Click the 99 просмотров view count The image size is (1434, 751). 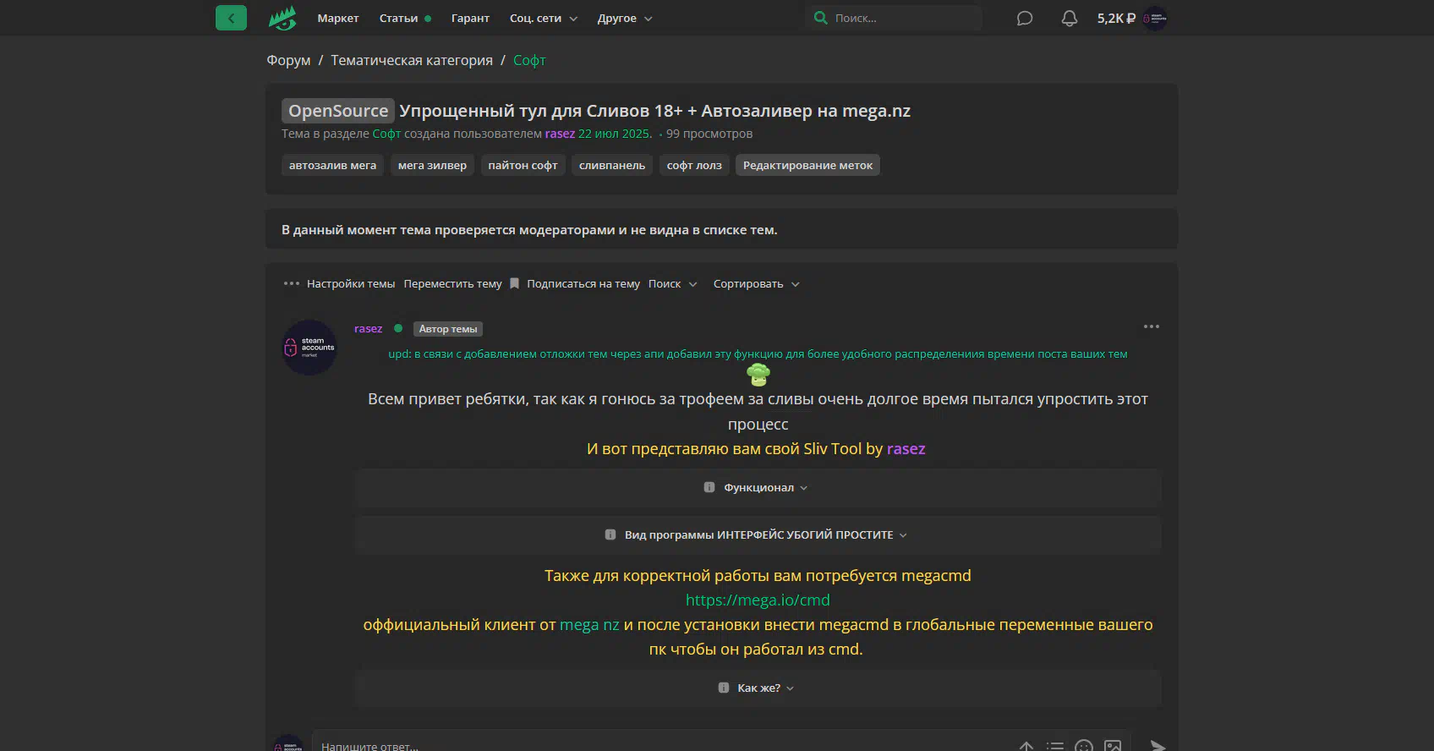click(x=709, y=134)
